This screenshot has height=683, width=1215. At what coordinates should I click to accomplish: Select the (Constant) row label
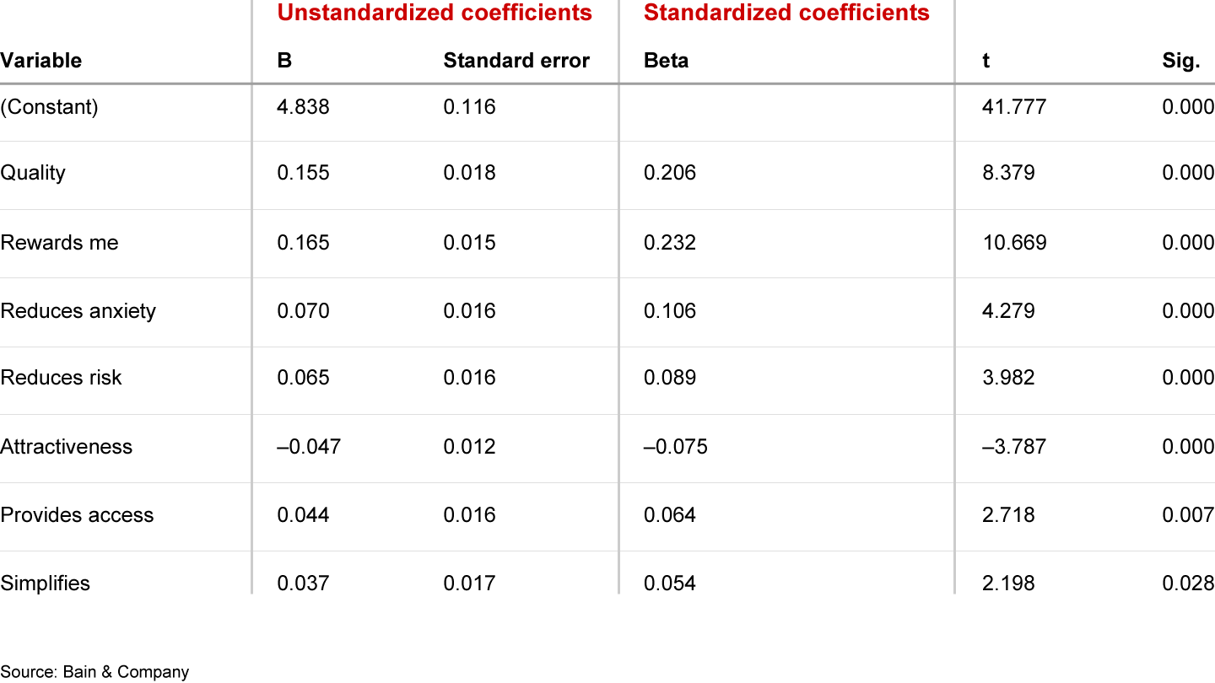click(50, 108)
